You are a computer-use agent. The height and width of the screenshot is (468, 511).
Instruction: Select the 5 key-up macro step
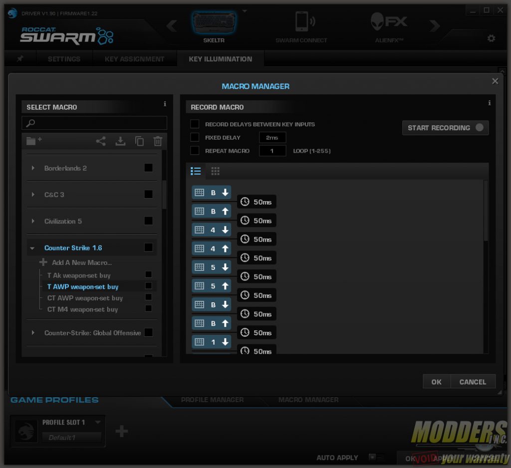tap(212, 286)
